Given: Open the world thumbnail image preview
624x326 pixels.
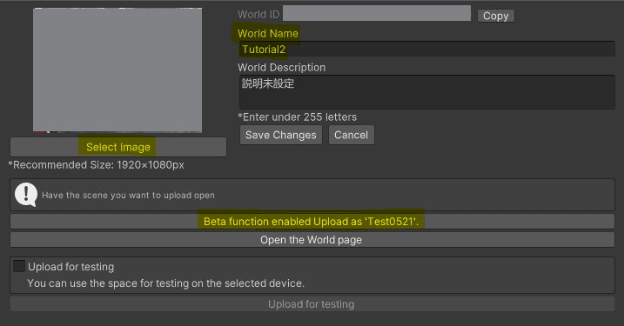Looking at the screenshot, I should point(117,70).
